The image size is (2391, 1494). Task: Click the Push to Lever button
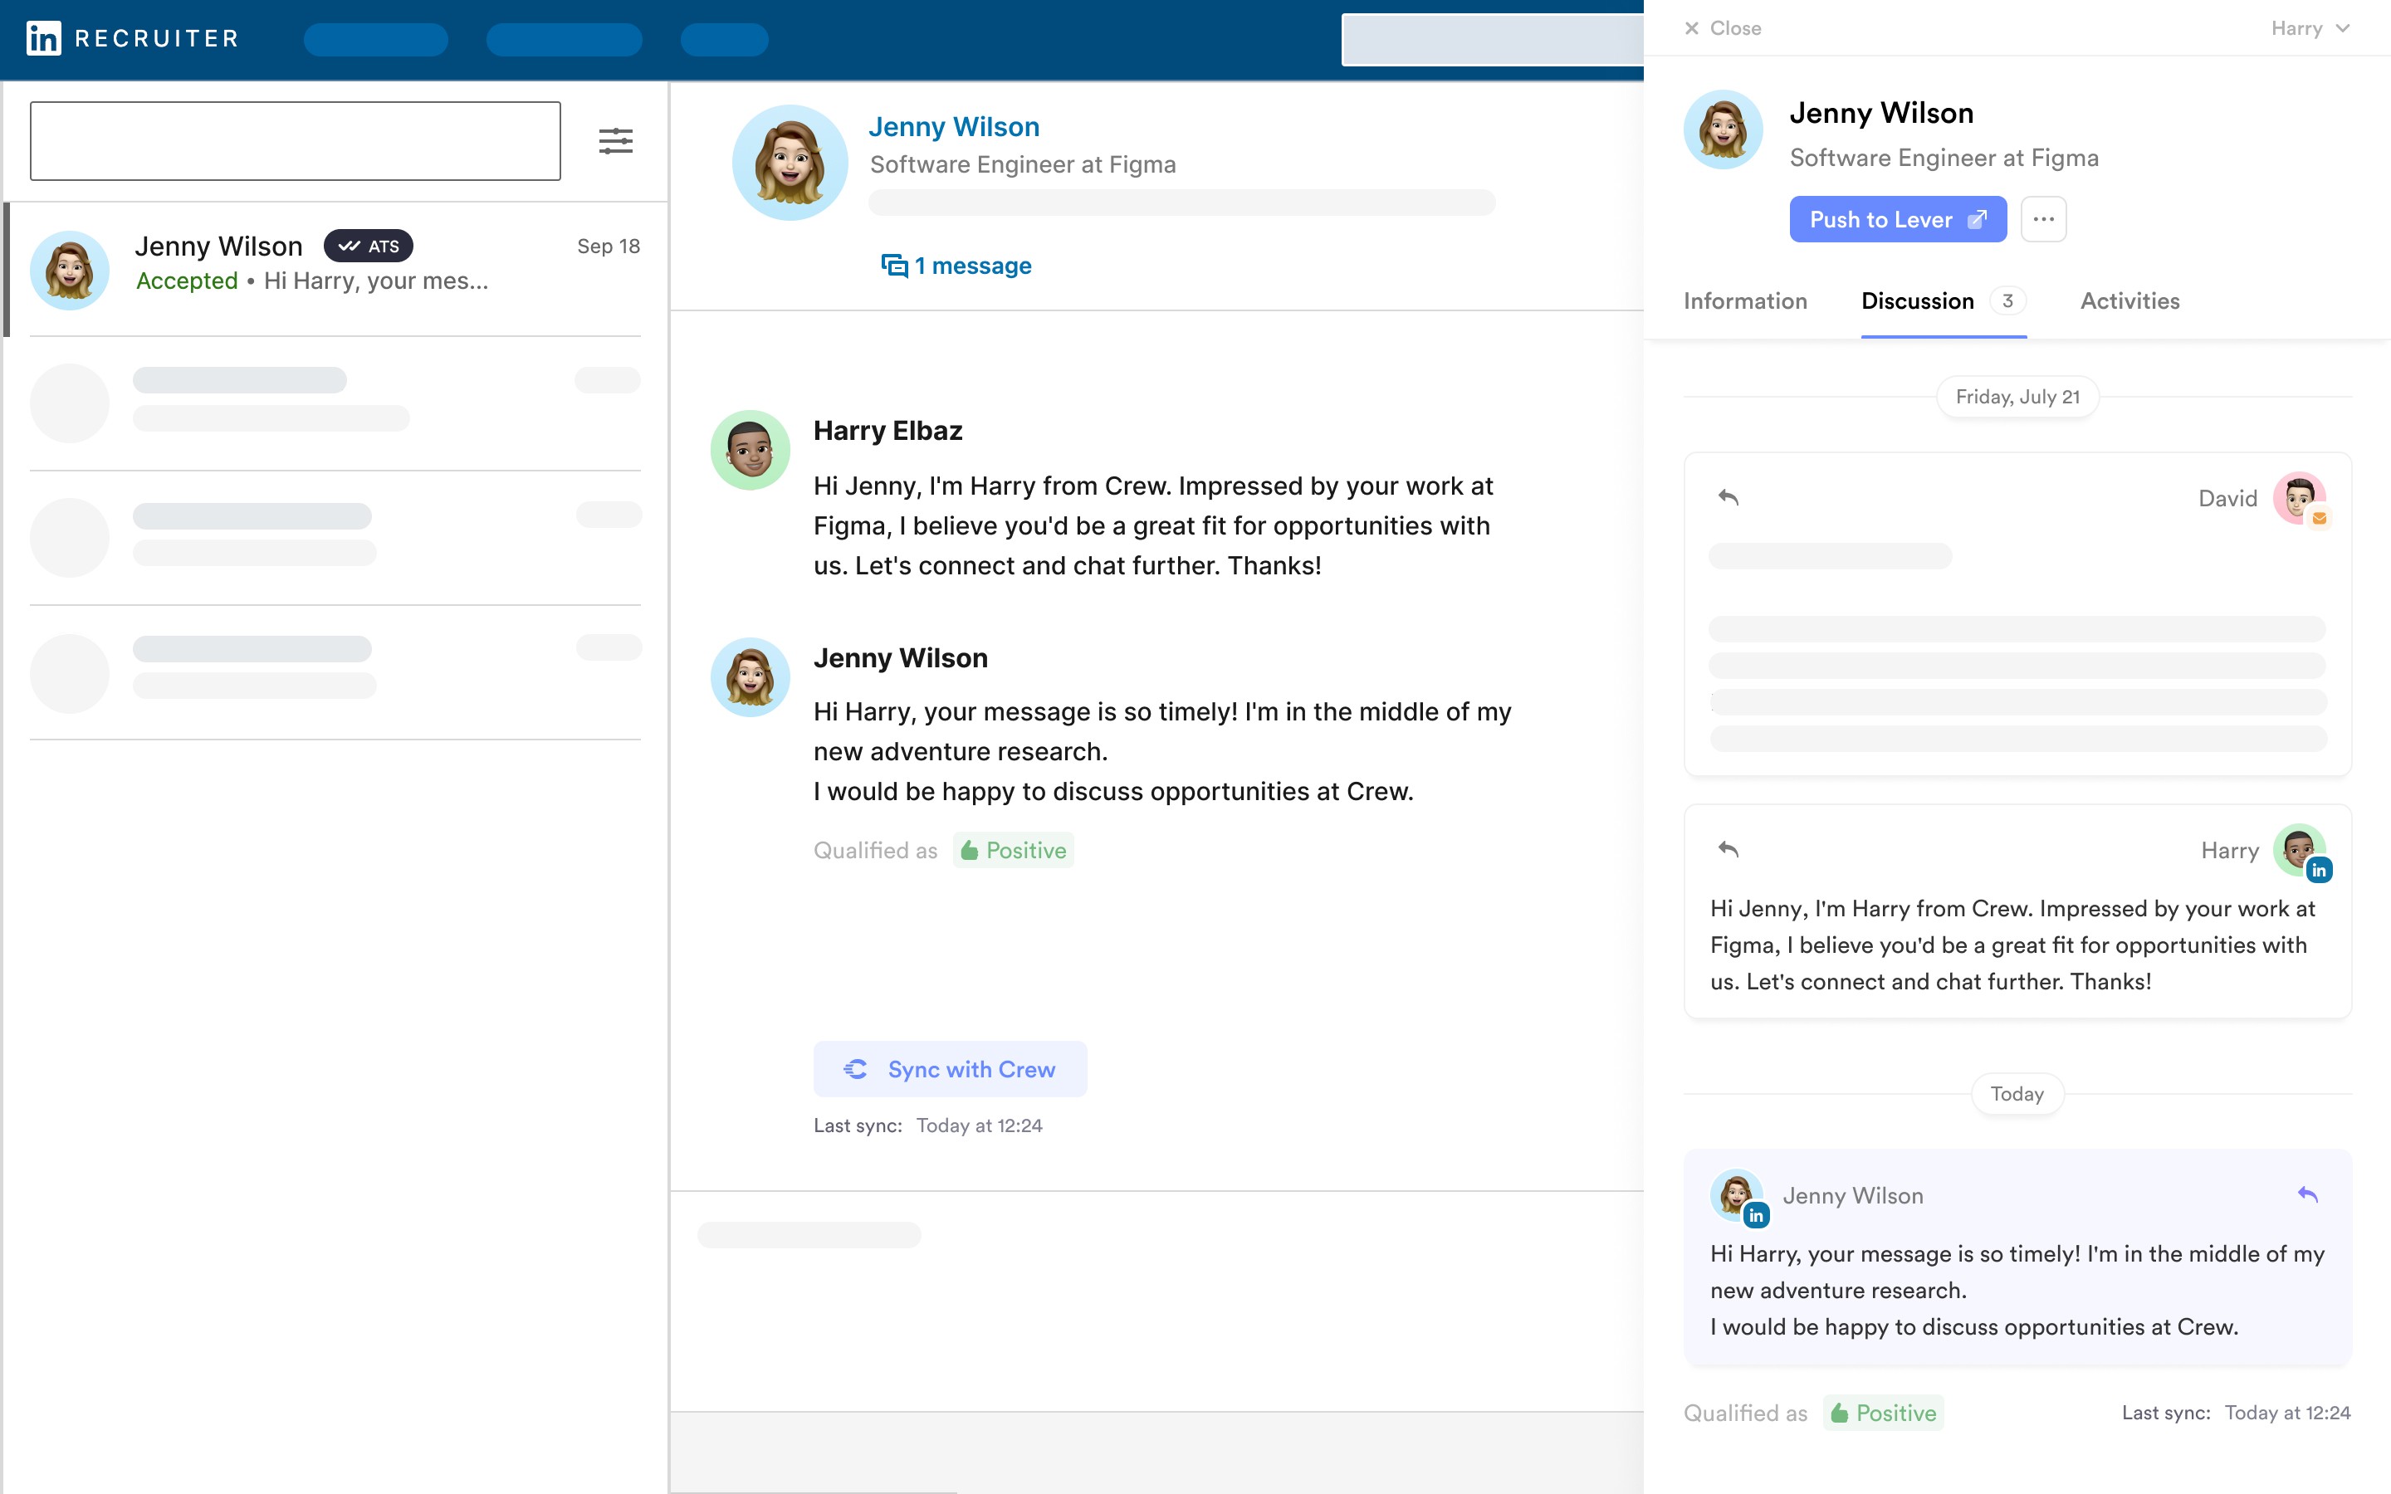click(1898, 219)
